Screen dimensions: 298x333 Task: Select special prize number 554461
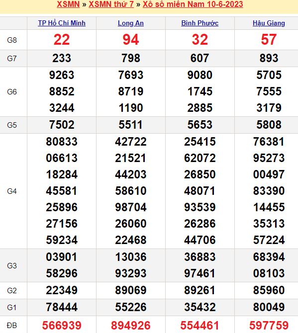point(200,326)
